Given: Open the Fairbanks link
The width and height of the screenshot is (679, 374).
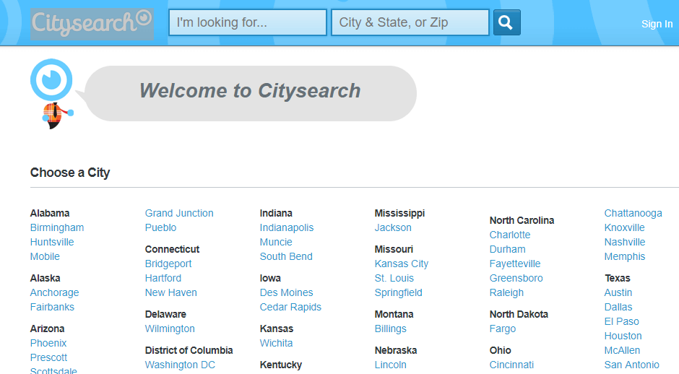Looking at the screenshot, I should click(52, 307).
